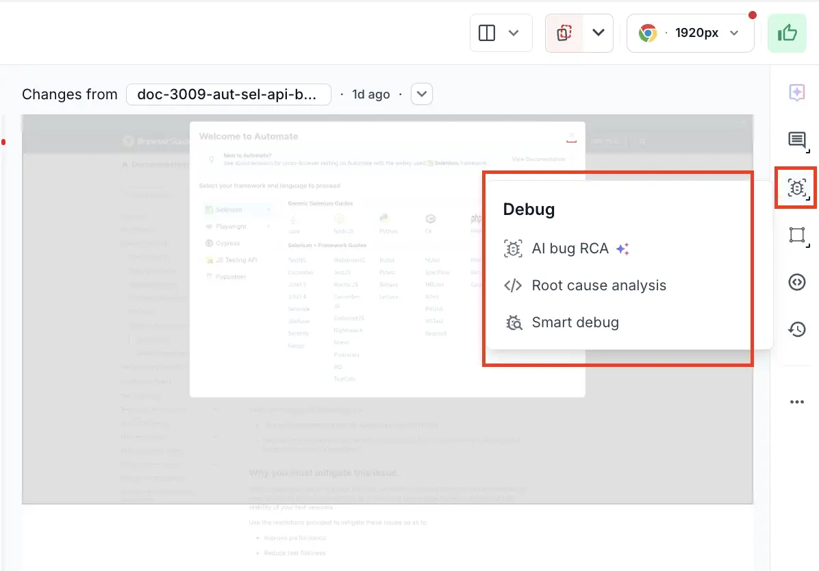The image size is (819, 571).
Task: Toggle the diff overlay icon
Action: (x=564, y=33)
